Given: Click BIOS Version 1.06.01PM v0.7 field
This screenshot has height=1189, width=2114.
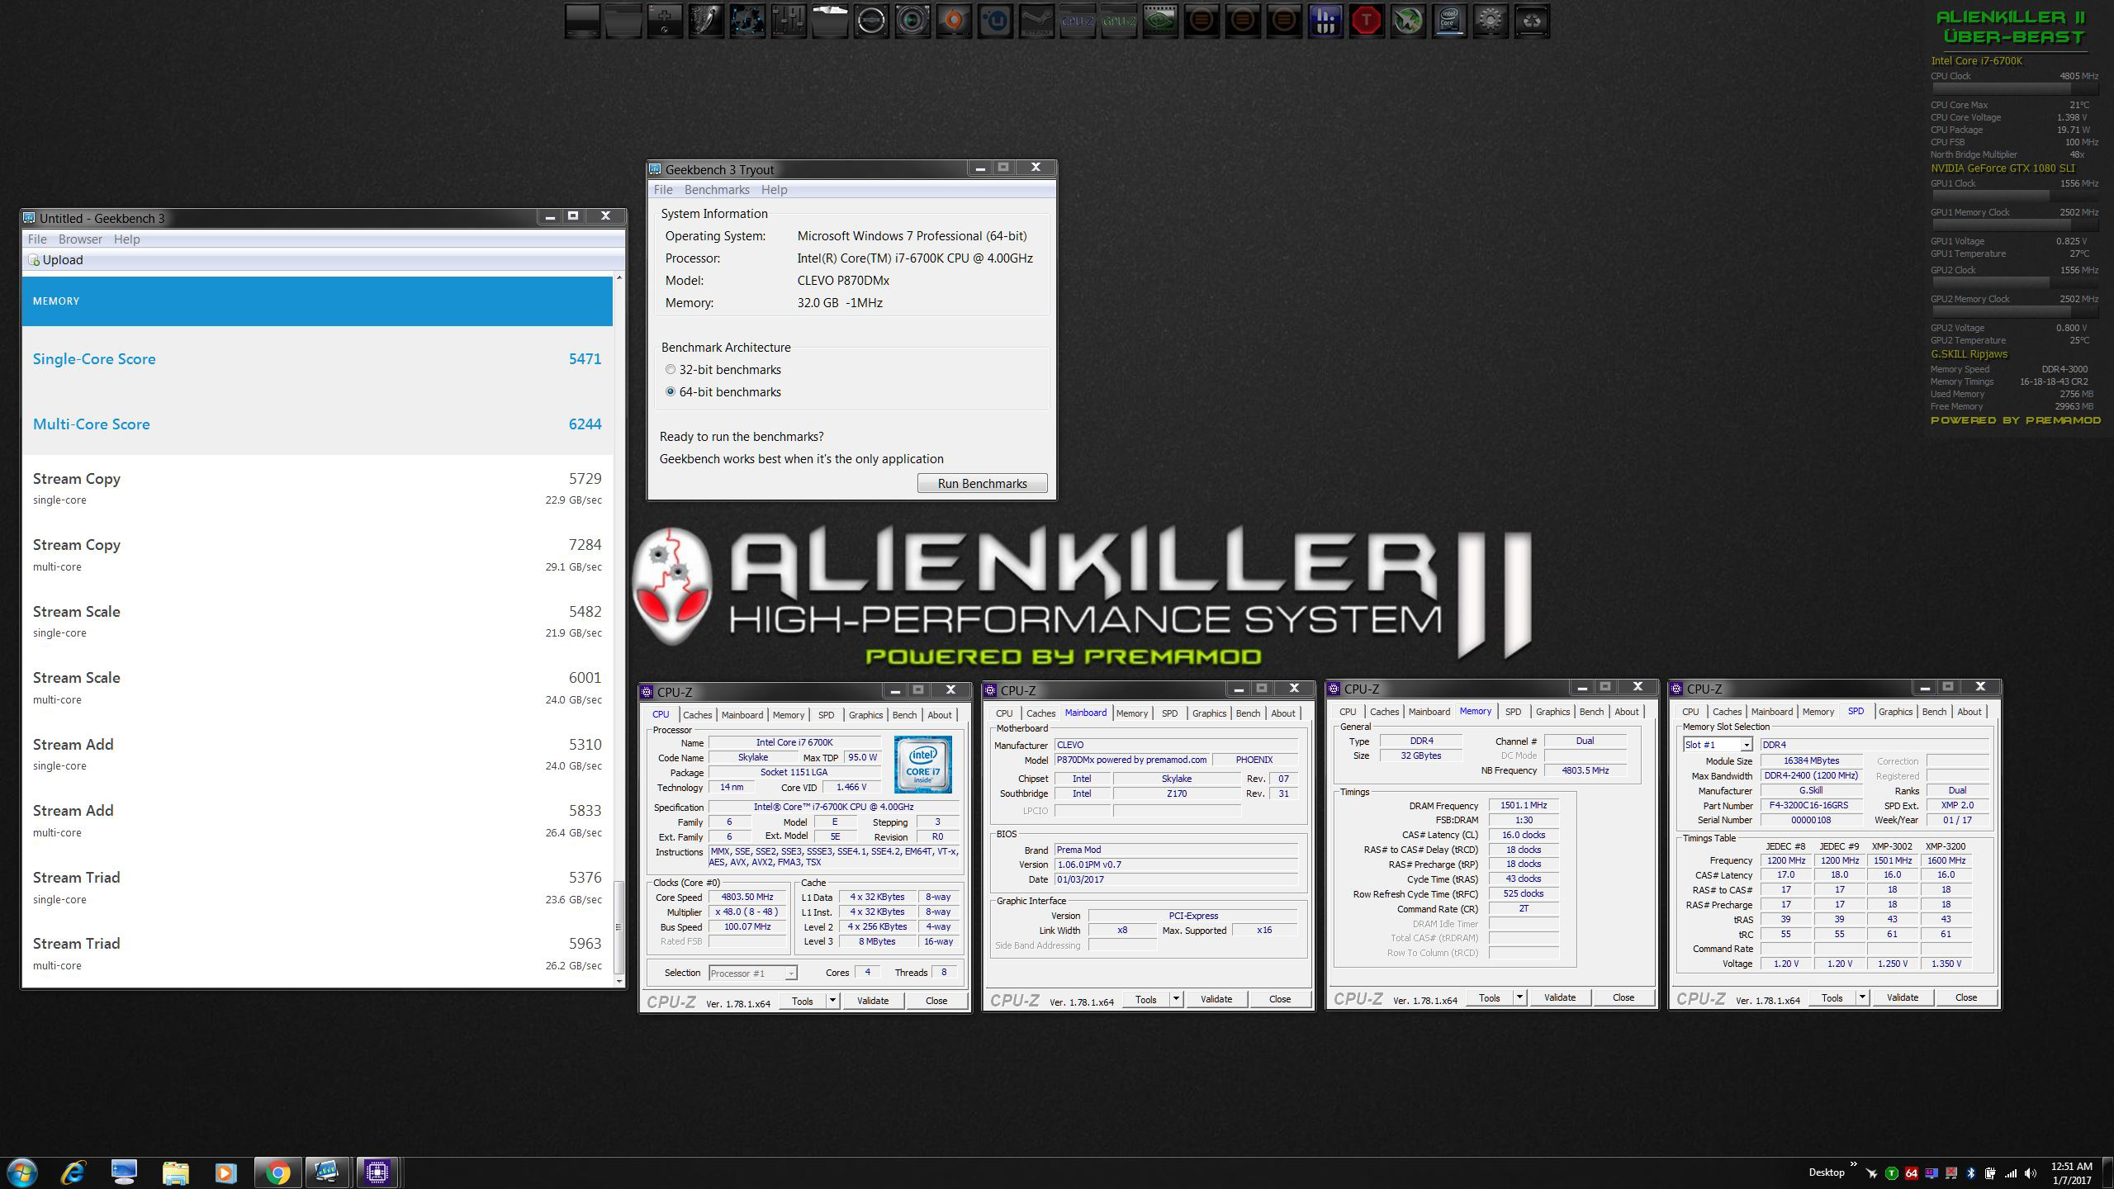Looking at the screenshot, I should tap(1176, 865).
